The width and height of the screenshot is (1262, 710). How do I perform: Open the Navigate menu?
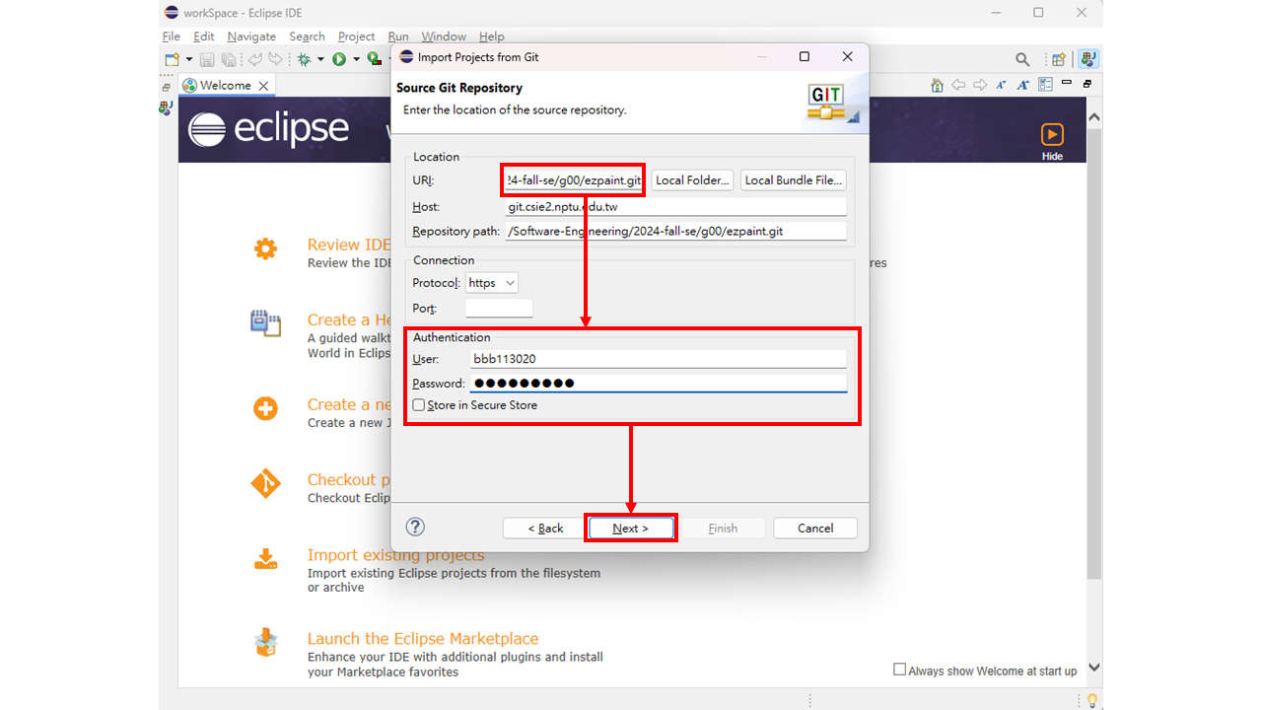(x=250, y=36)
